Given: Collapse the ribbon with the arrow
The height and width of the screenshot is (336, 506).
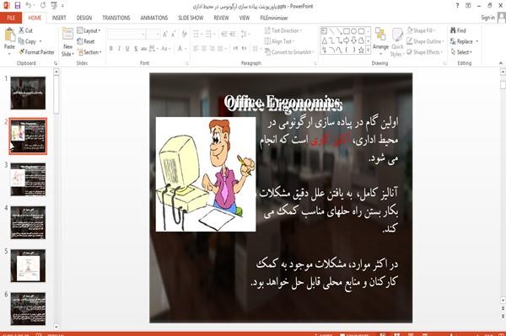Looking at the screenshot, I should (500, 63).
